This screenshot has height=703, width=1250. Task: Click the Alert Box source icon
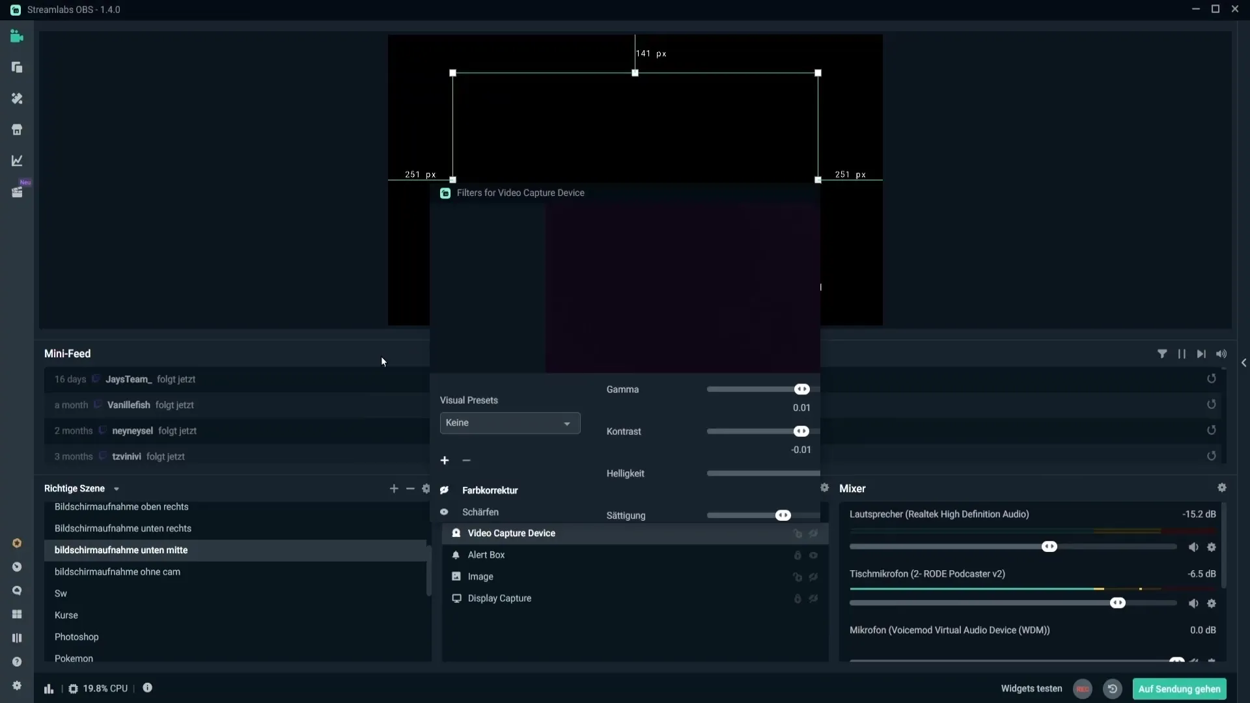click(x=456, y=555)
